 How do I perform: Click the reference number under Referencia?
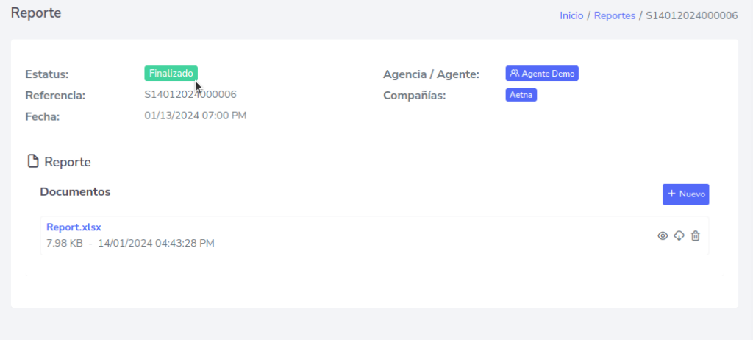coord(190,94)
